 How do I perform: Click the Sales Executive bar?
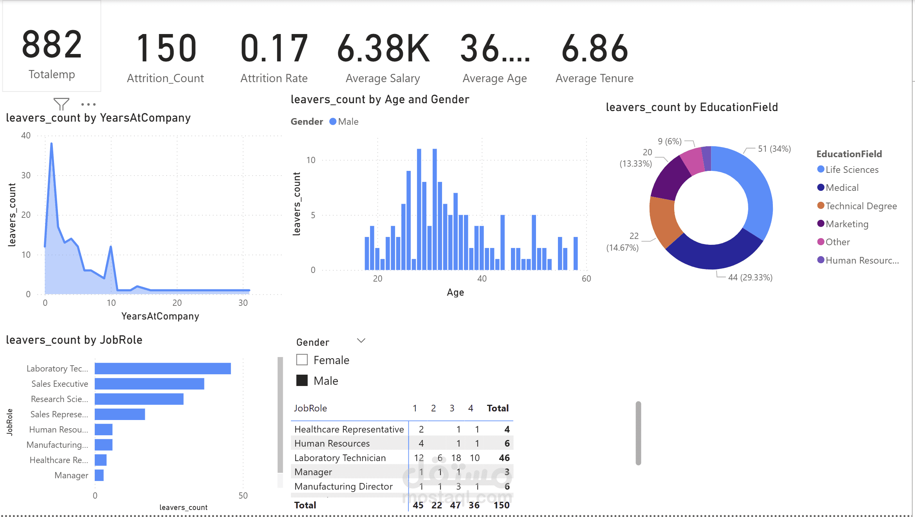pyautogui.click(x=149, y=384)
